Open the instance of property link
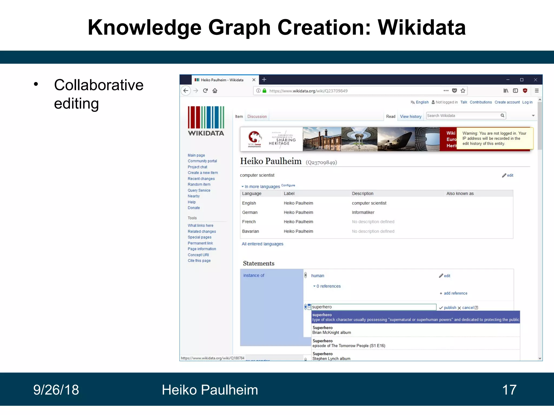This screenshot has width=554, height=415. pos(254,275)
